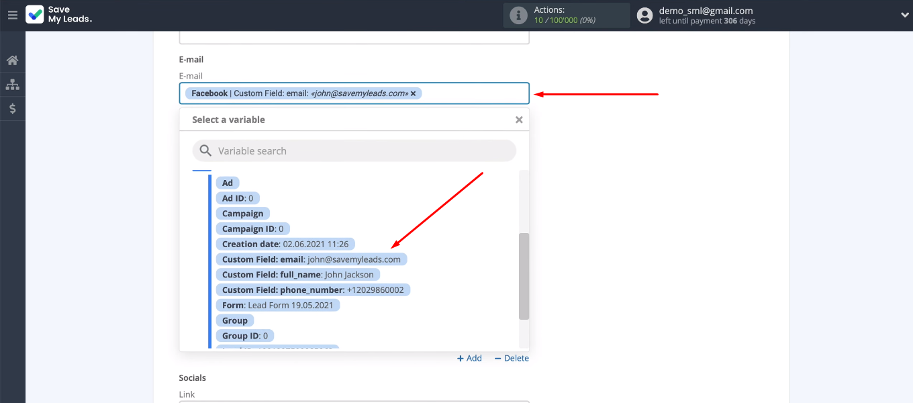Click the Save My Leads logo

pyautogui.click(x=59, y=15)
